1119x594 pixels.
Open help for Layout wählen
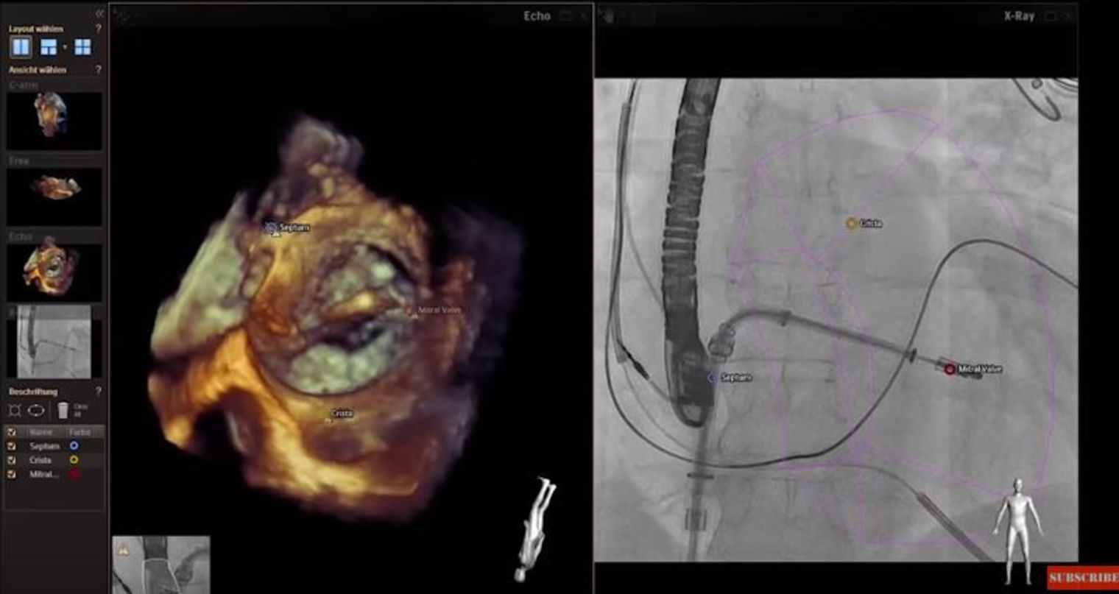[99, 29]
